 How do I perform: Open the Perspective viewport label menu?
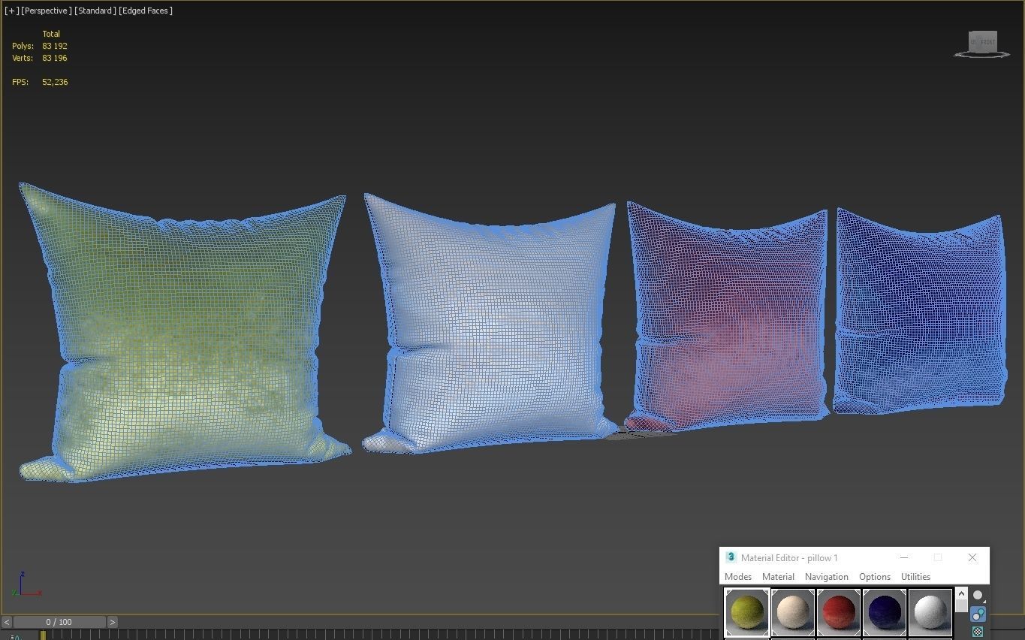point(47,11)
